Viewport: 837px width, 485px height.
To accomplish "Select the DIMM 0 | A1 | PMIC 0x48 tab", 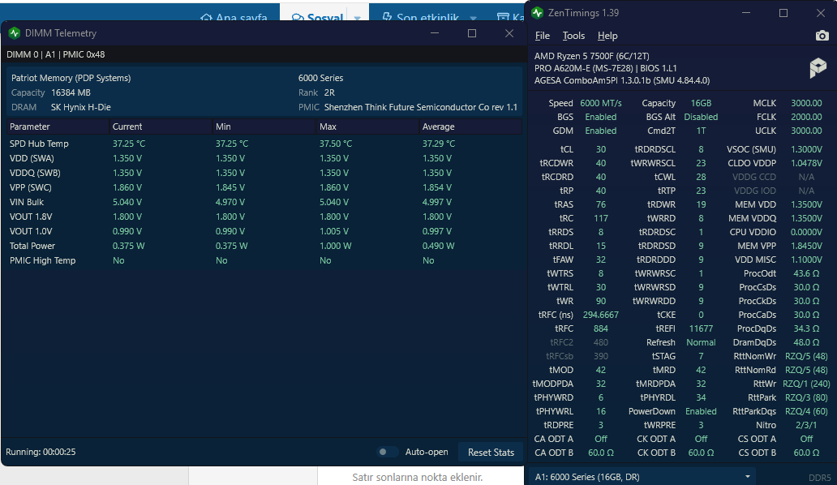I will click(55, 54).
